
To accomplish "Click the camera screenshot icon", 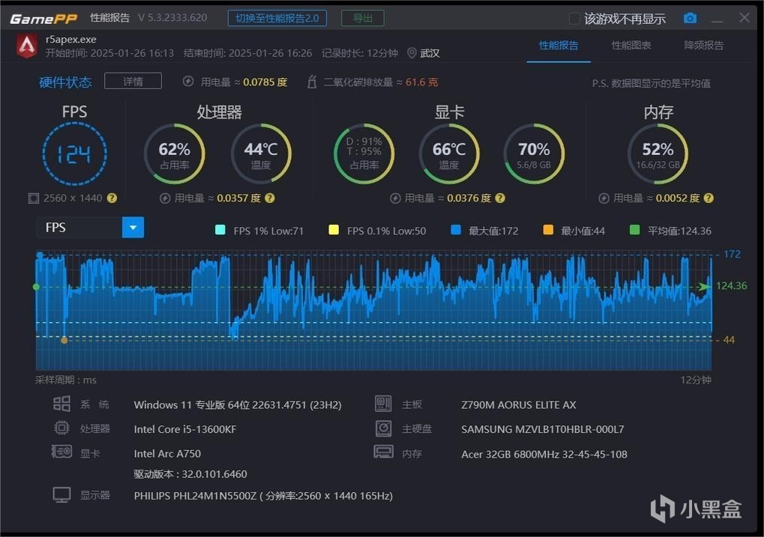I will click(690, 19).
